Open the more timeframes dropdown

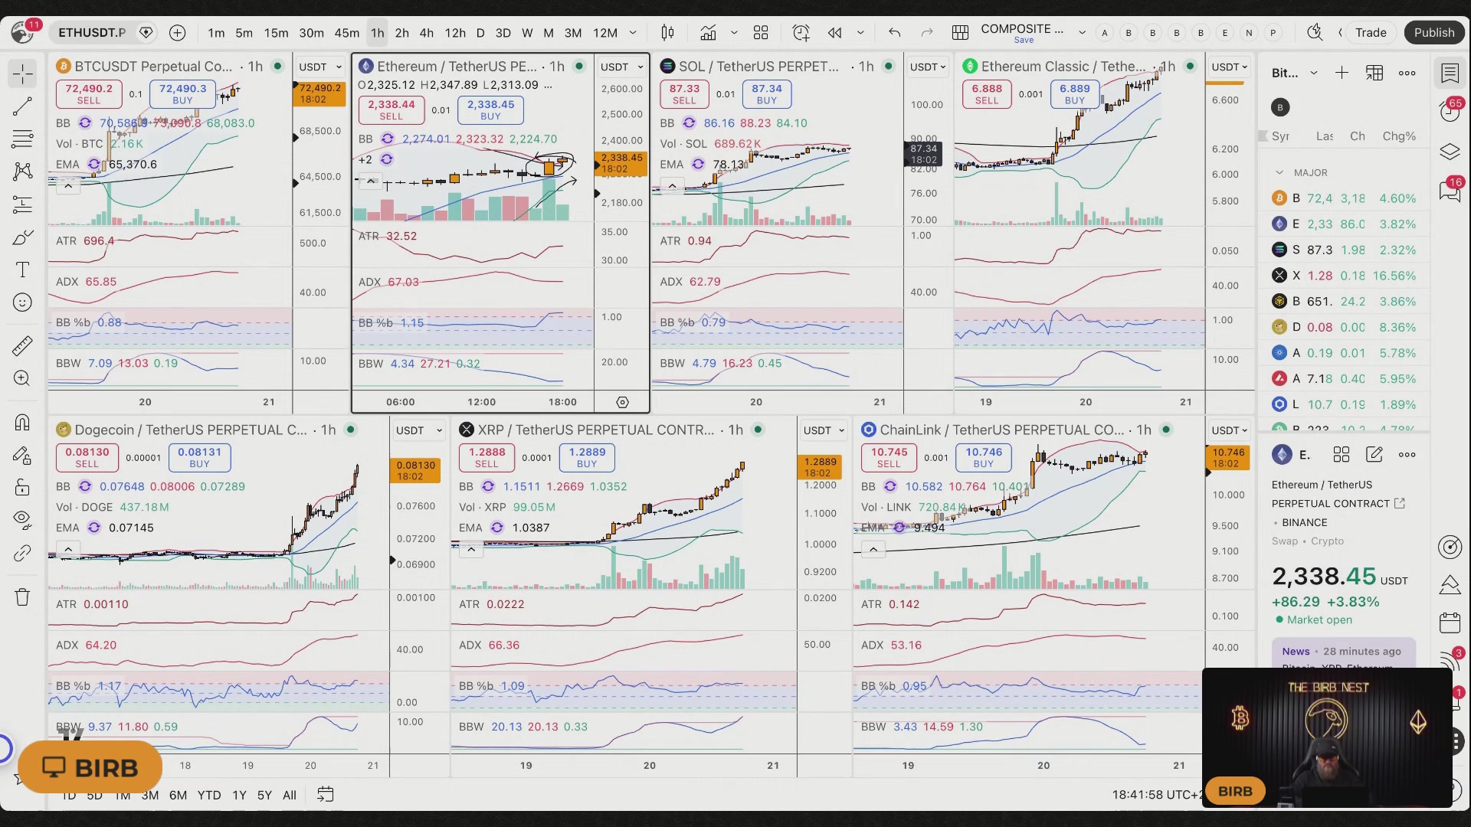tap(633, 33)
